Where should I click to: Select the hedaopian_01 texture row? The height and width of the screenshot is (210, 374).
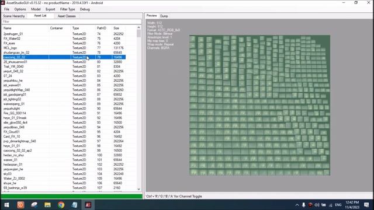click(64, 164)
